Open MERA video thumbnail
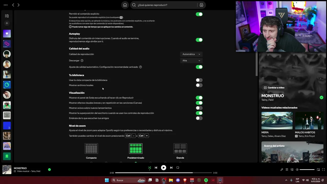The width and height of the screenshot is (327, 184). tap(277, 121)
